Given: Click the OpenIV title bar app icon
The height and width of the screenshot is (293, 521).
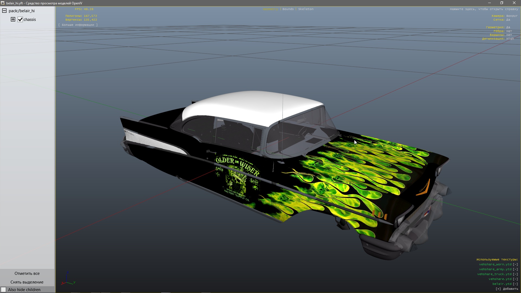Looking at the screenshot, I should [3, 3].
